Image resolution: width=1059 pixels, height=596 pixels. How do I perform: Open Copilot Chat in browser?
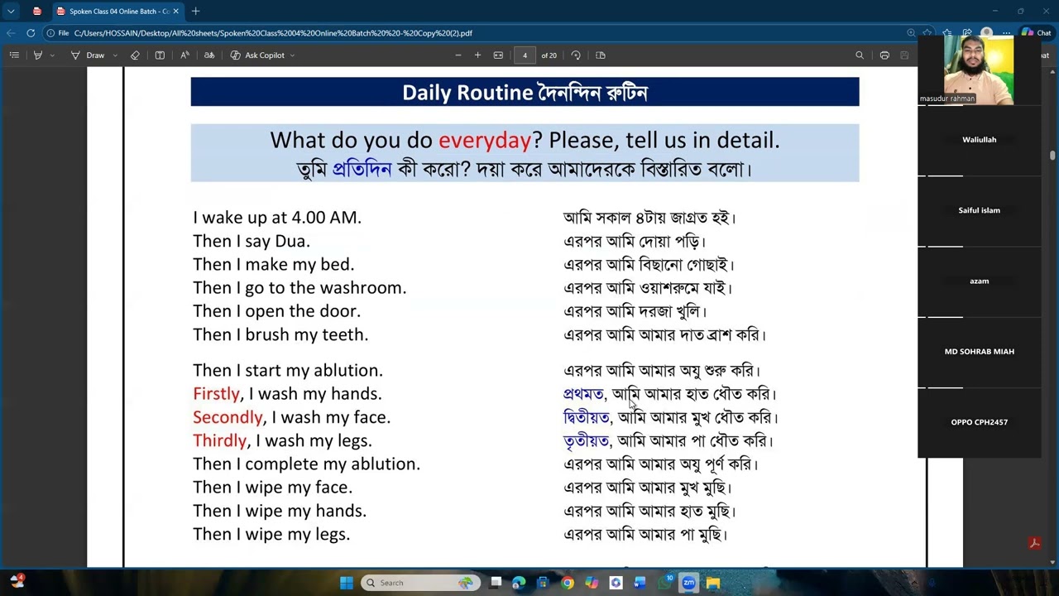pyautogui.click(x=1036, y=33)
